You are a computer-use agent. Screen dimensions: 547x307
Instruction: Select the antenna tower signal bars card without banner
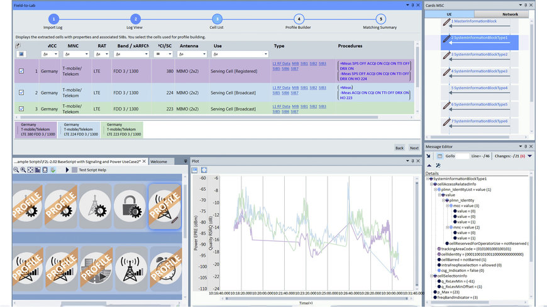tap(130, 268)
